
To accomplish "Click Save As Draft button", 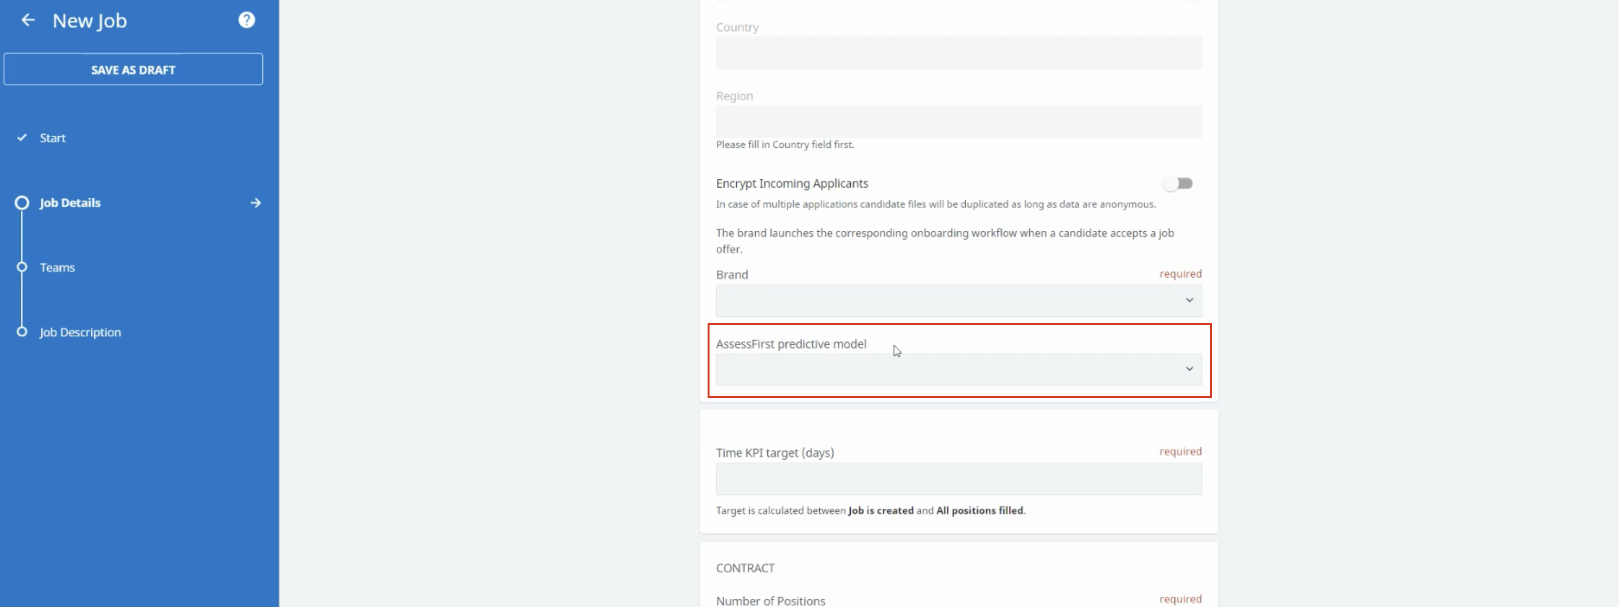I will click(x=133, y=69).
